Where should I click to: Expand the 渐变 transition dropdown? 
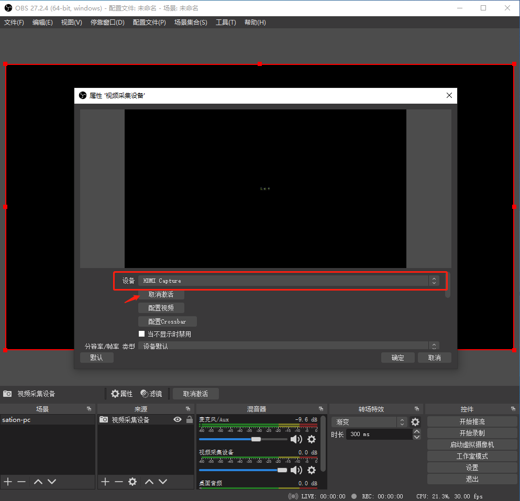pos(369,422)
